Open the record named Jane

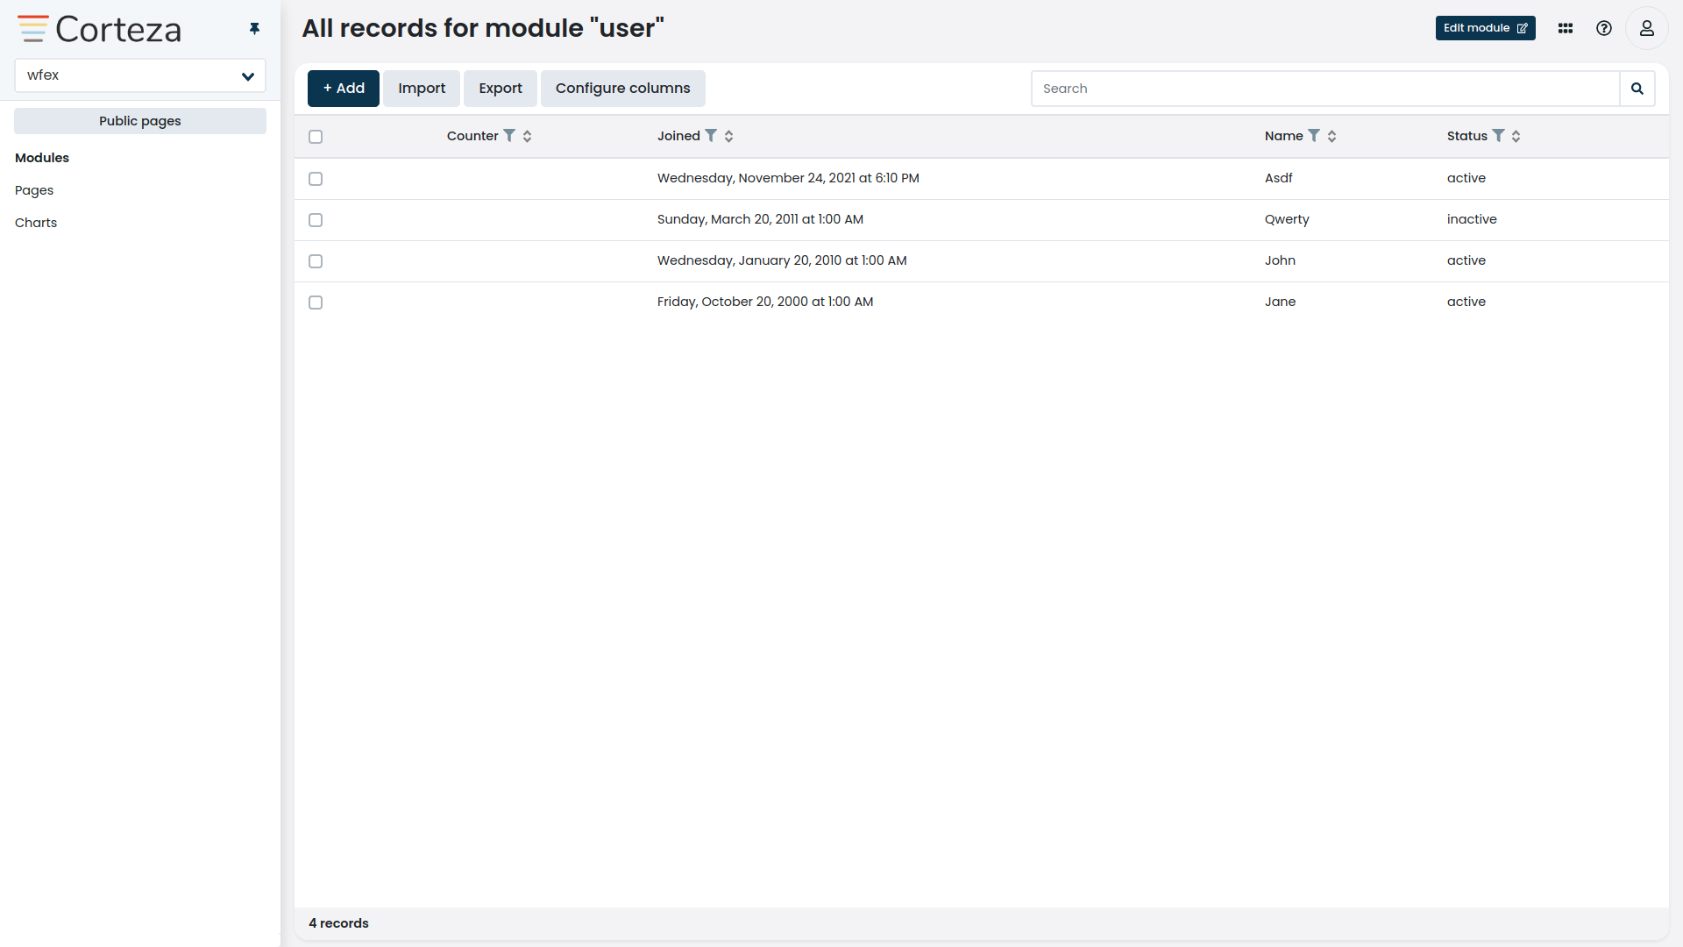click(x=1280, y=302)
